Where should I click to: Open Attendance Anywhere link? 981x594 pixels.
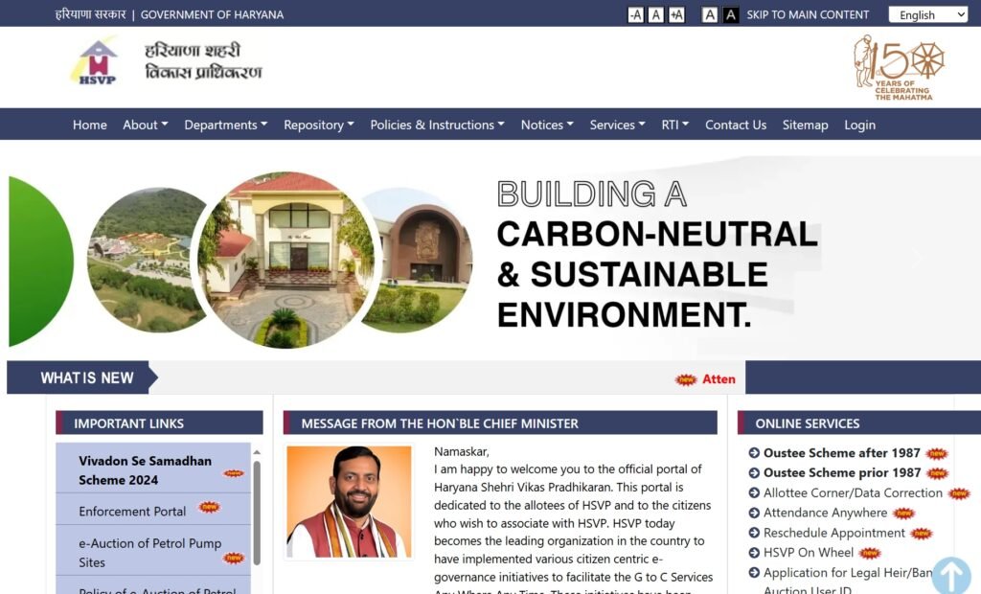[x=825, y=514]
